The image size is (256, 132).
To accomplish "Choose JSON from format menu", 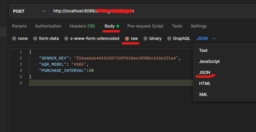I will tap(205, 73).
